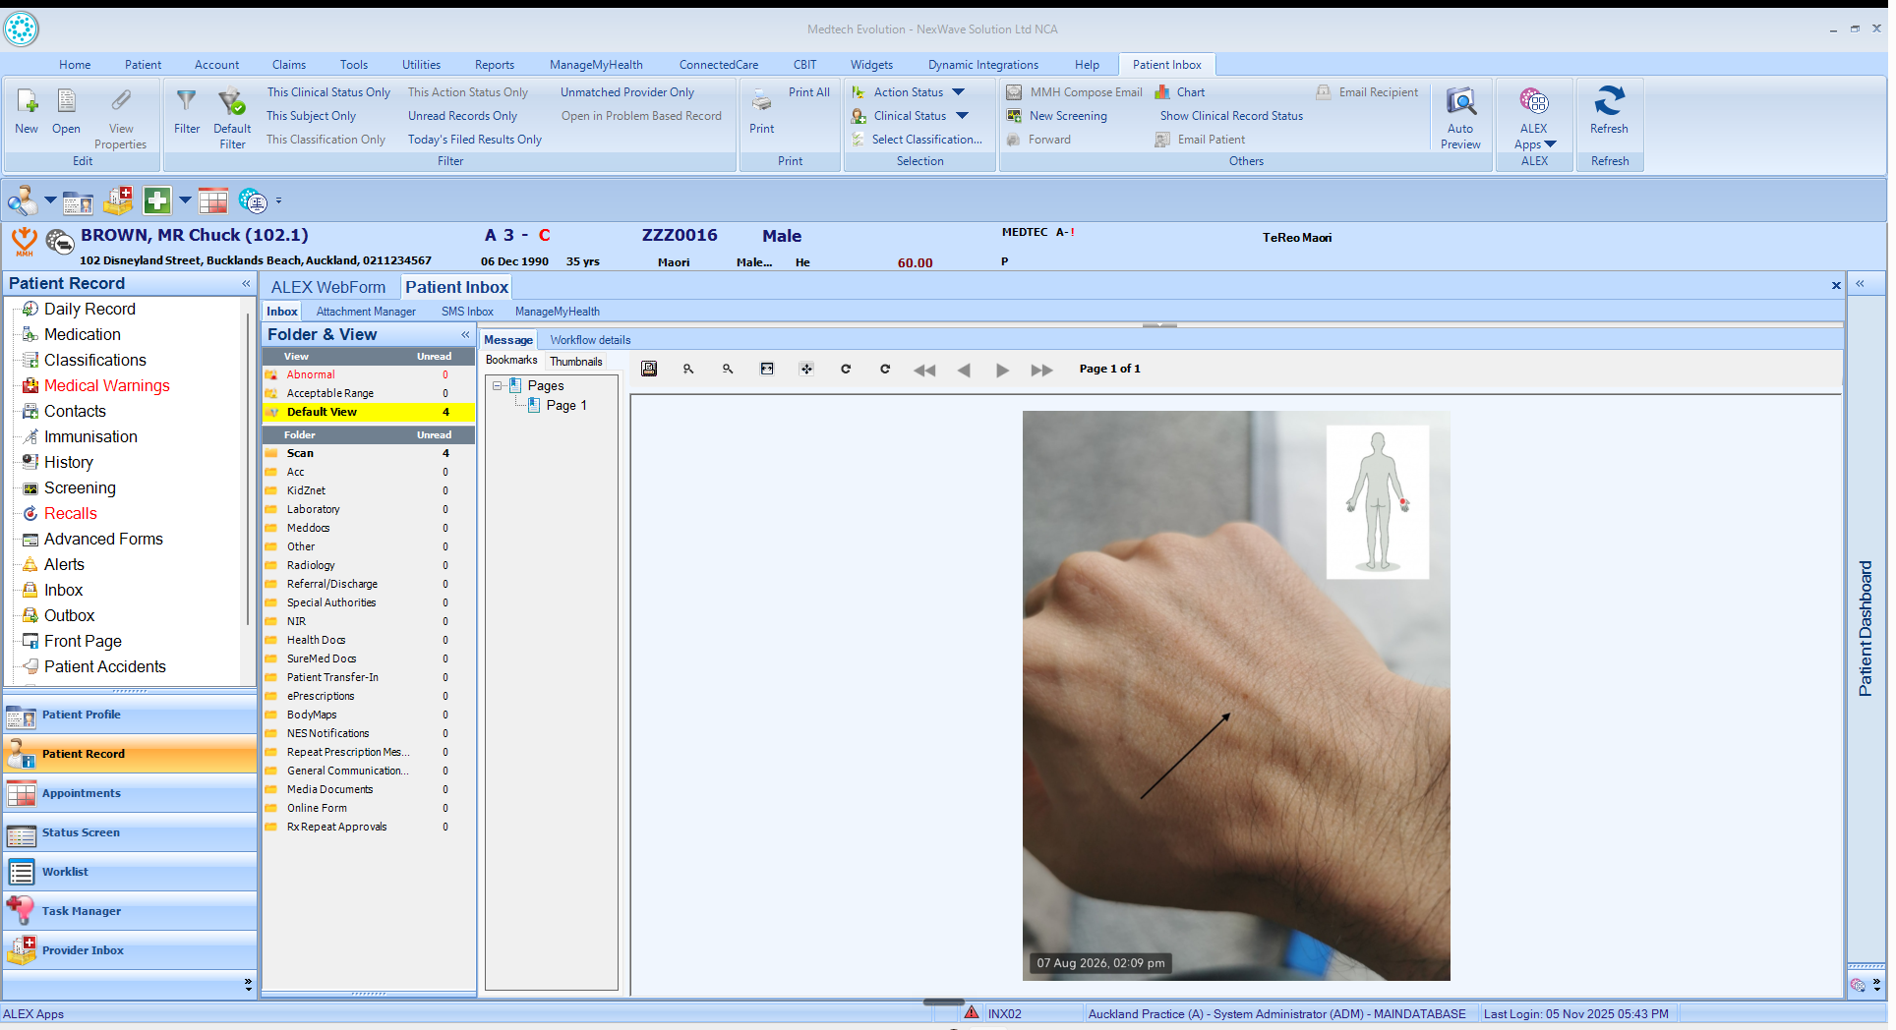The width and height of the screenshot is (1896, 1030).
Task: Switch to ALEX WebForm tab
Action: 328,287
